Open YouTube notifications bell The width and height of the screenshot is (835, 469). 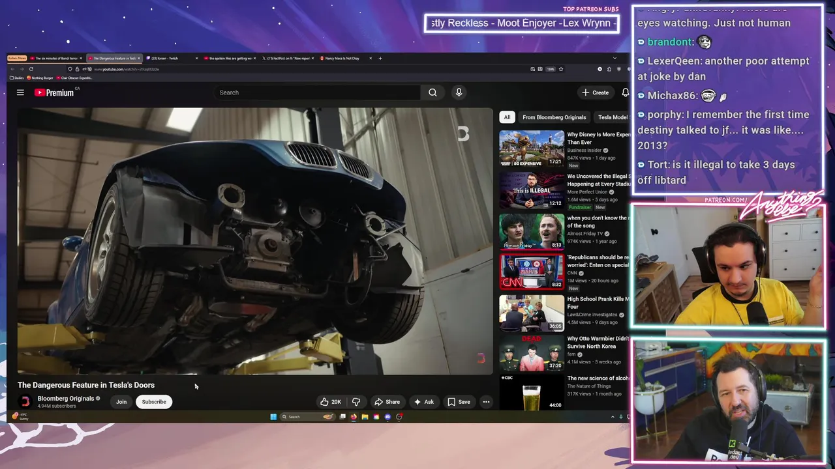pyautogui.click(x=625, y=92)
